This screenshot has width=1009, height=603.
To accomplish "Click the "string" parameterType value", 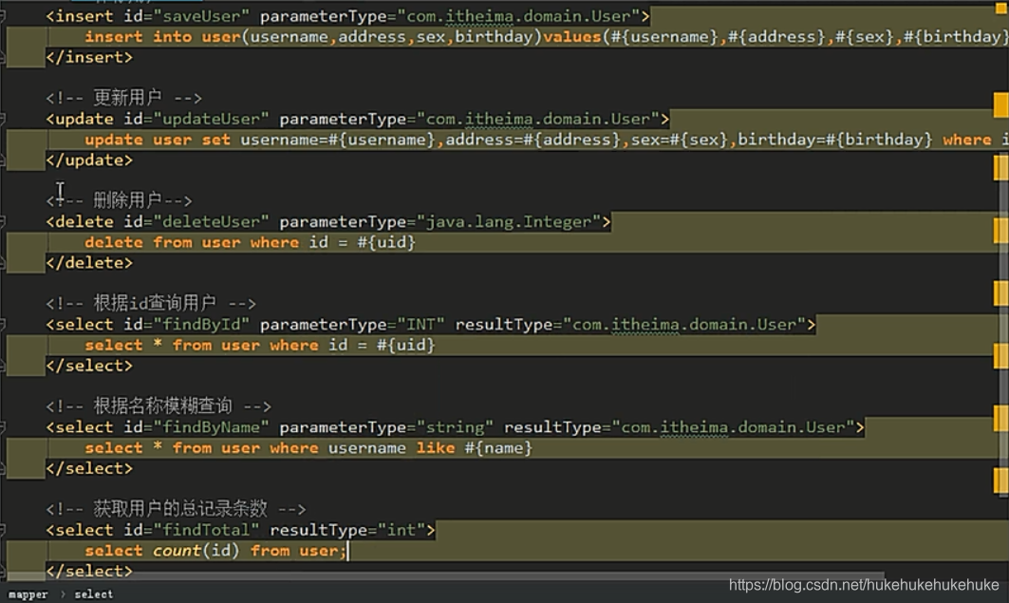I will point(455,427).
